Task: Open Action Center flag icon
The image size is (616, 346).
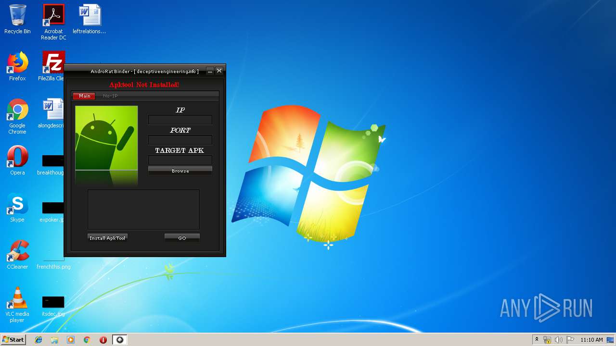Action: point(570,340)
